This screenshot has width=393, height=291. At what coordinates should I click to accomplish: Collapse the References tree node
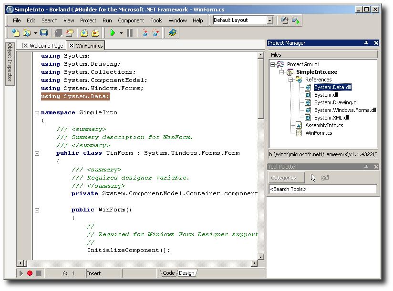[x=291, y=80]
